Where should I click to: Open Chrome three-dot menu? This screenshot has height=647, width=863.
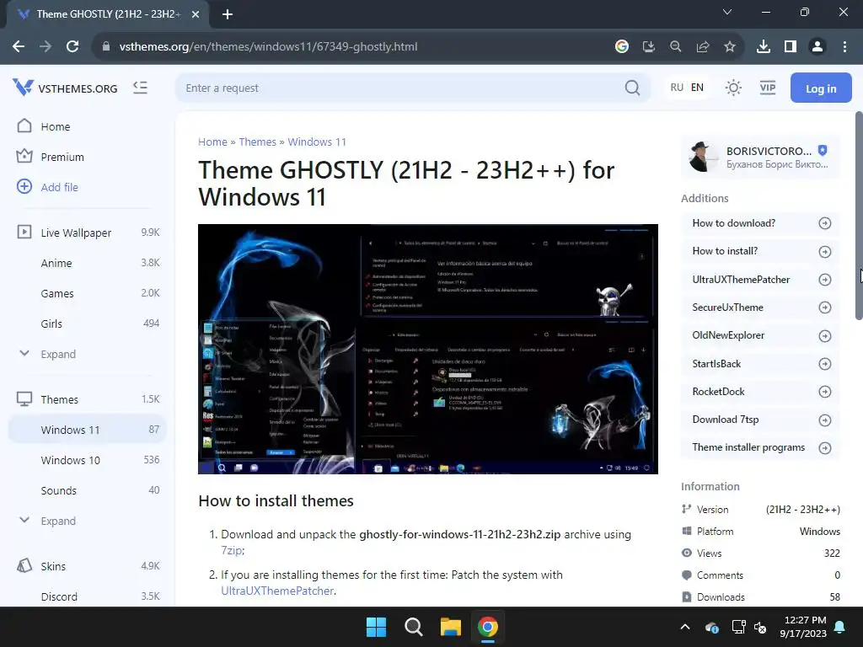pyautogui.click(x=844, y=47)
